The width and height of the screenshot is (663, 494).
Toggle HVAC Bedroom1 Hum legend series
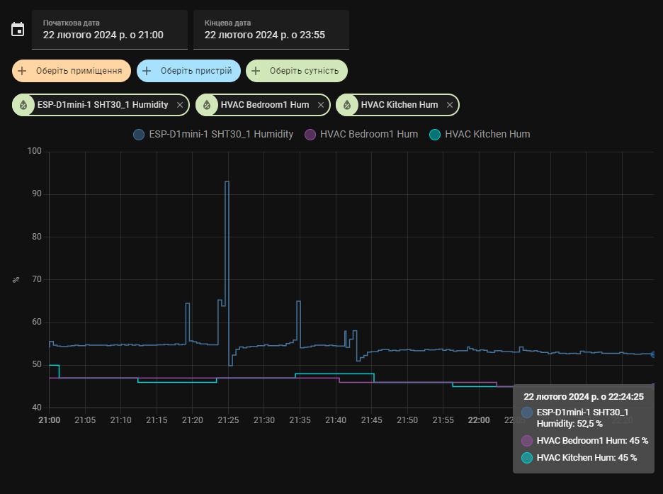pyautogui.click(x=361, y=134)
